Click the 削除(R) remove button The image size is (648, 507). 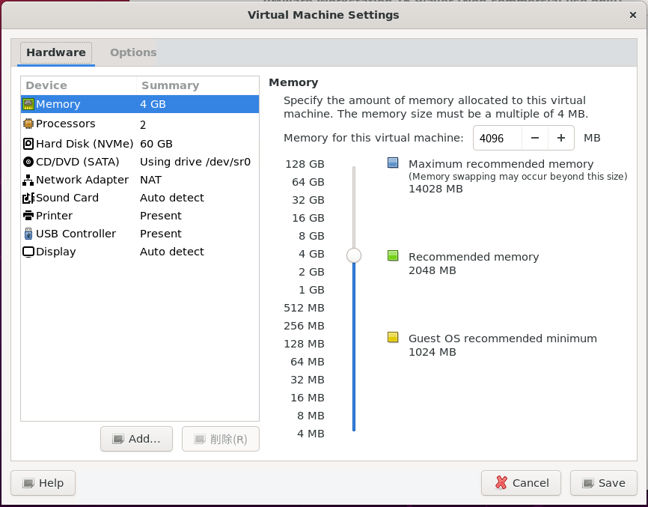point(221,439)
